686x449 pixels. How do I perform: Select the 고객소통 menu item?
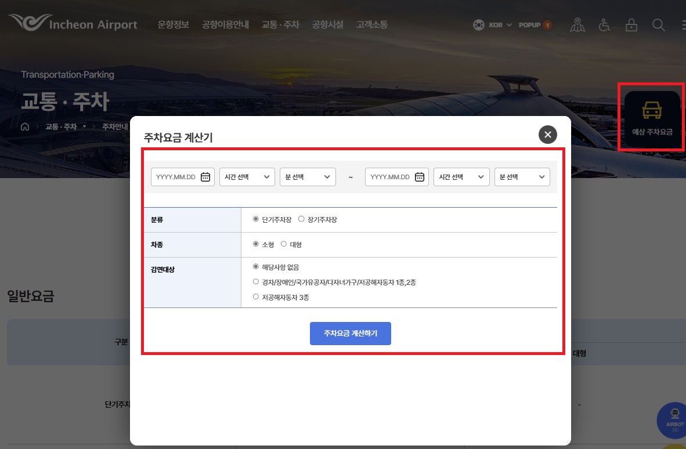(371, 24)
